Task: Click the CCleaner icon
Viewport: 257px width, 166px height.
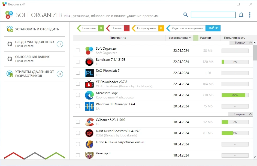Action: click(89, 122)
